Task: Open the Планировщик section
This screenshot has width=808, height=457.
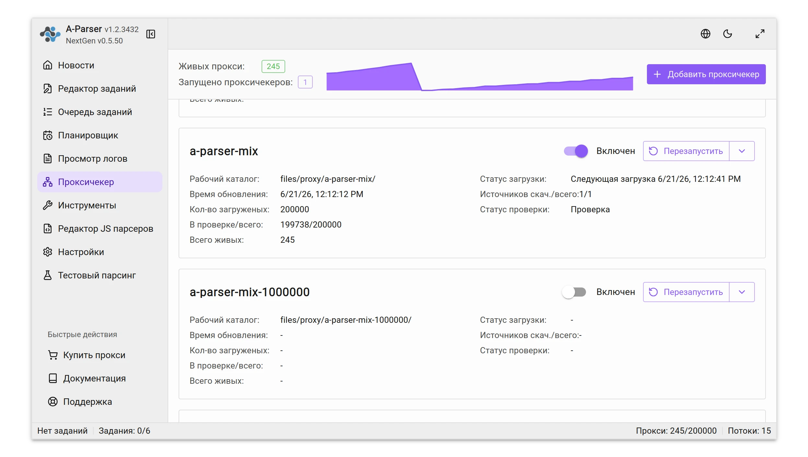Action: [x=100, y=135]
